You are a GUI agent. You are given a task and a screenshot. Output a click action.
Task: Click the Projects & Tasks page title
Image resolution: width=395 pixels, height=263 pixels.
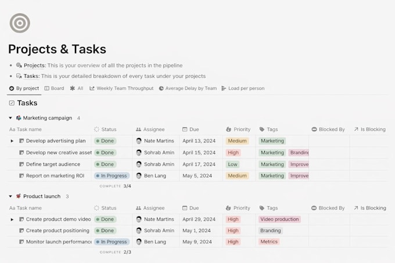(x=57, y=49)
